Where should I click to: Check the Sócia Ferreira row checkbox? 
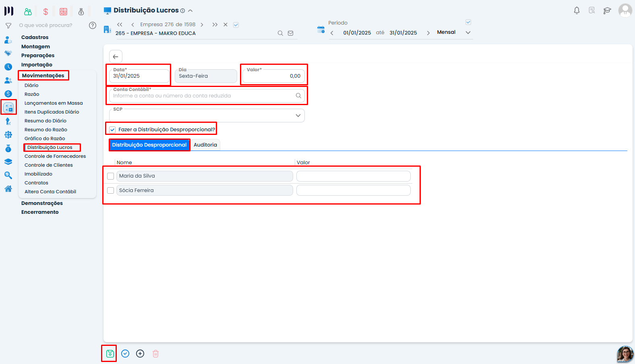click(x=111, y=190)
